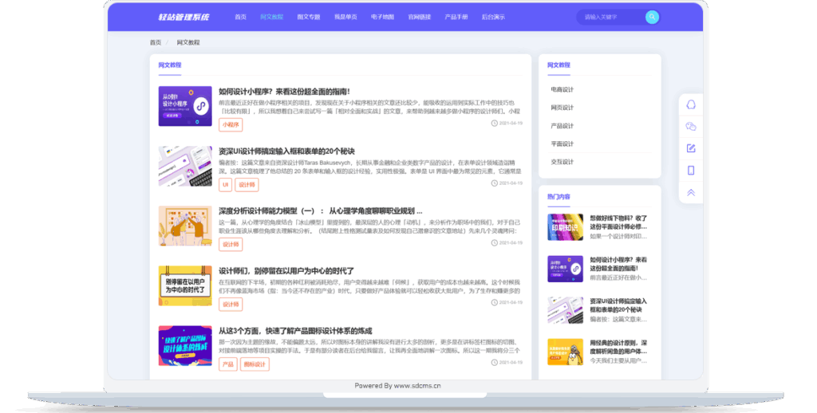This screenshot has width=817, height=413.
Task: Select the 电商设计 category in sidebar
Action: point(562,89)
